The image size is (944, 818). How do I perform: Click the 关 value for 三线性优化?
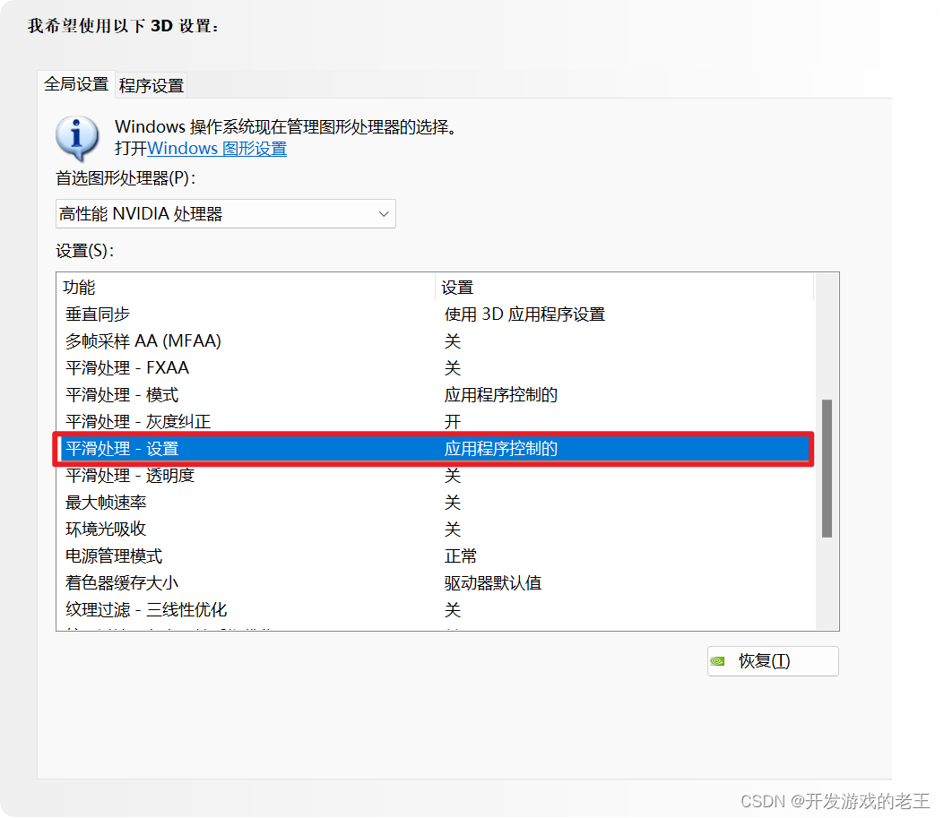[452, 610]
